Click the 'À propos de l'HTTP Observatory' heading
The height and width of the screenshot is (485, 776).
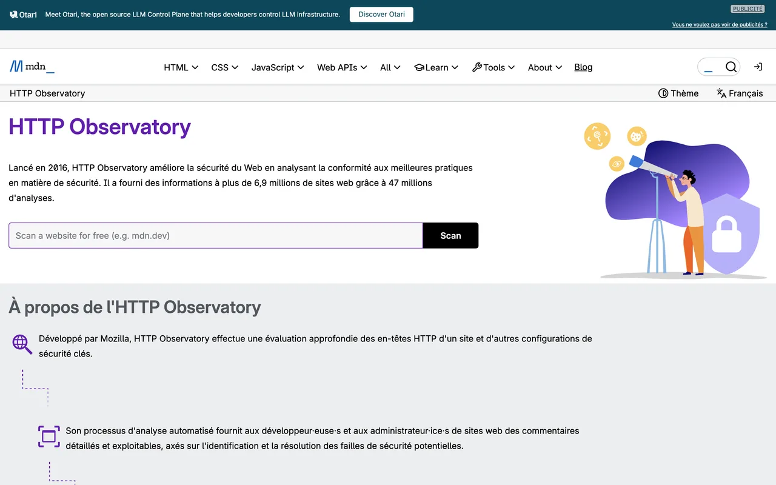(135, 307)
